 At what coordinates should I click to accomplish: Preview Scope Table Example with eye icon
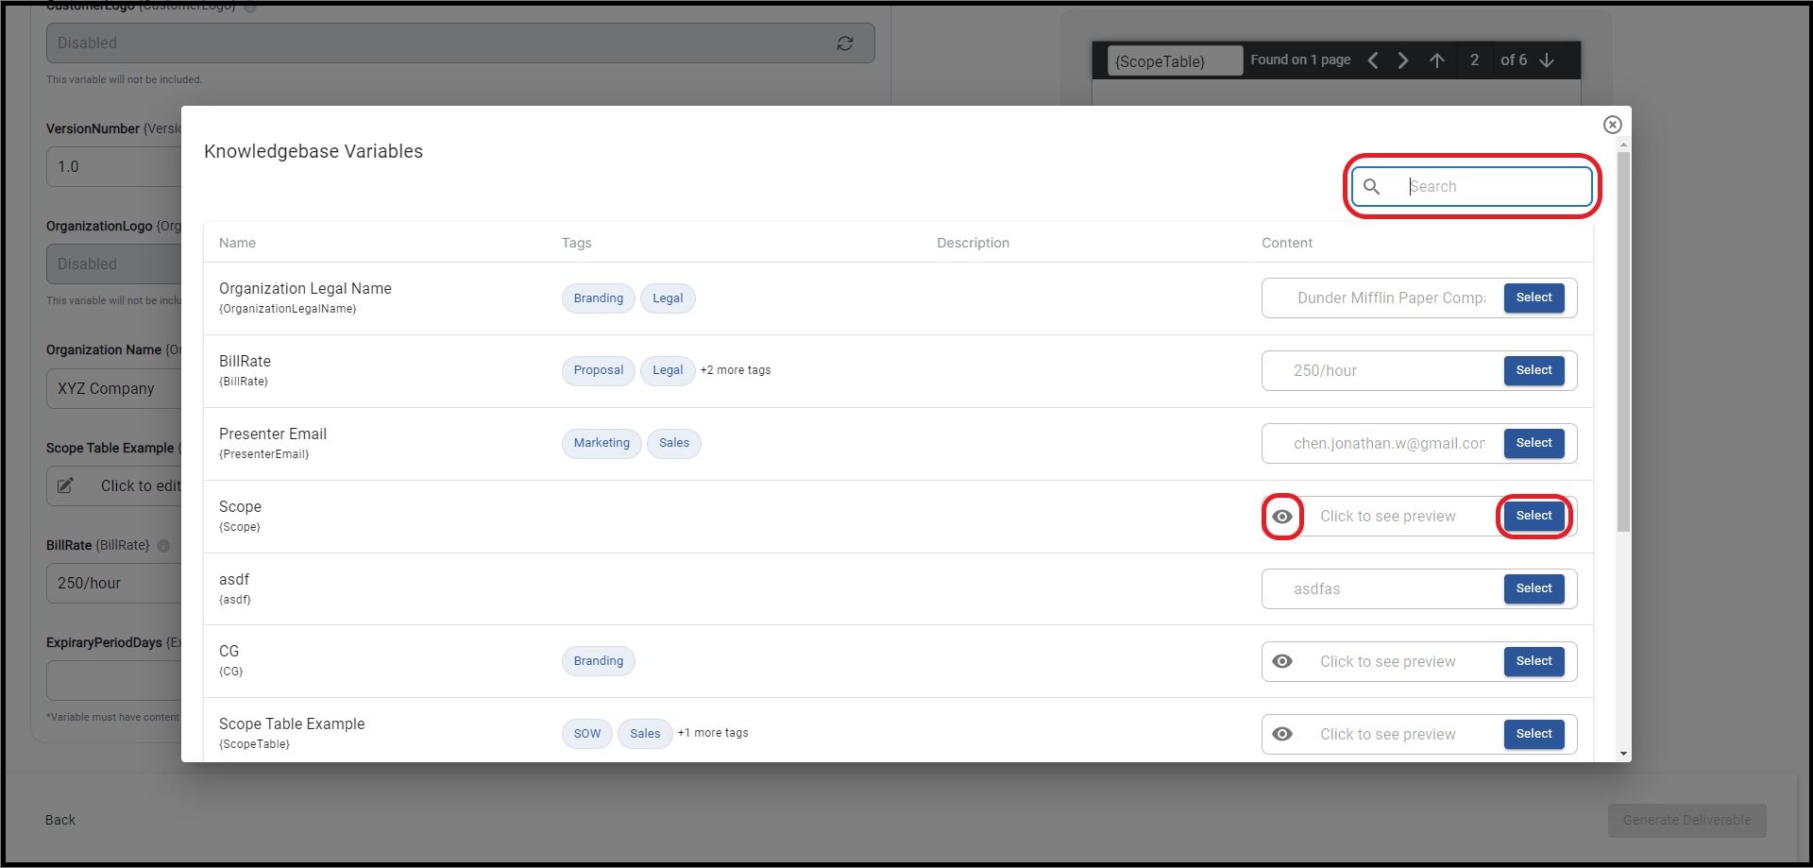click(x=1282, y=734)
